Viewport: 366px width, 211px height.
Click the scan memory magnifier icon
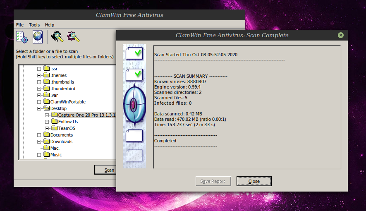pos(57,36)
